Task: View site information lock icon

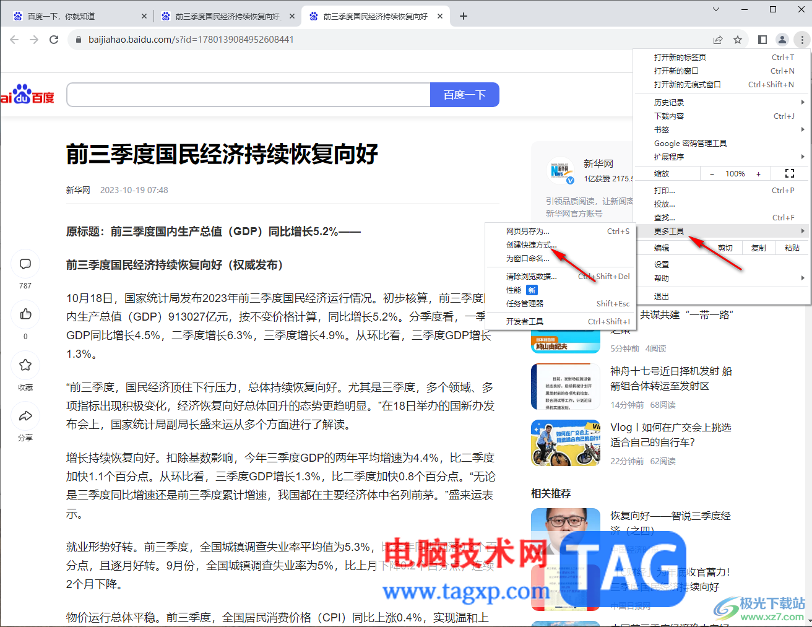Action: [x=78, y=40]
